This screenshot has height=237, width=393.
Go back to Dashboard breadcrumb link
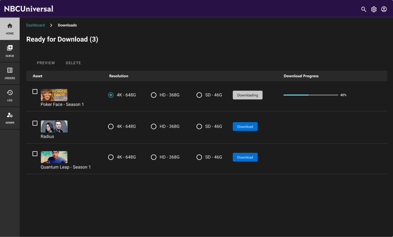(36, 25)
